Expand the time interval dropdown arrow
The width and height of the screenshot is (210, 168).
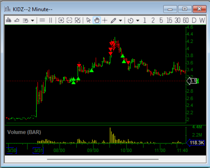138,21
